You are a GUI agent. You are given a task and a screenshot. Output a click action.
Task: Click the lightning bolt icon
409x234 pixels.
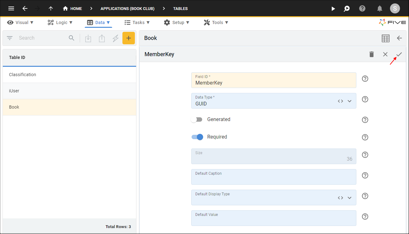click(116, 38)
